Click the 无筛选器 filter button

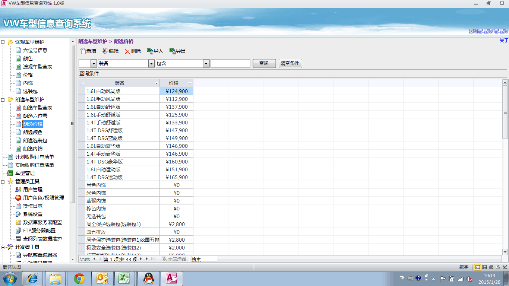click(174, 259)
